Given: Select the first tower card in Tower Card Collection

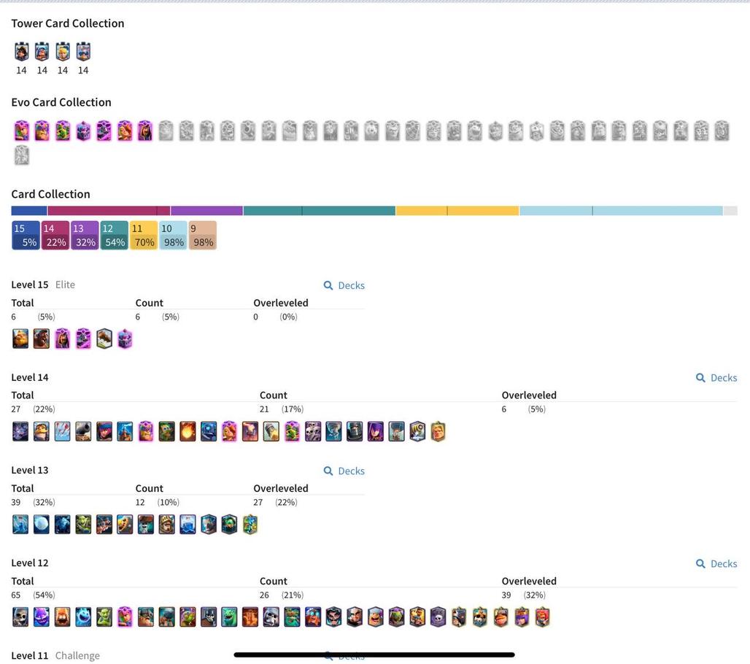Looking at the screenshot, I should click(x=21, y=52).
